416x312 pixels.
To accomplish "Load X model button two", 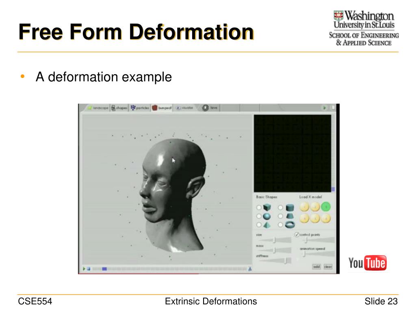I will point(315,207).
